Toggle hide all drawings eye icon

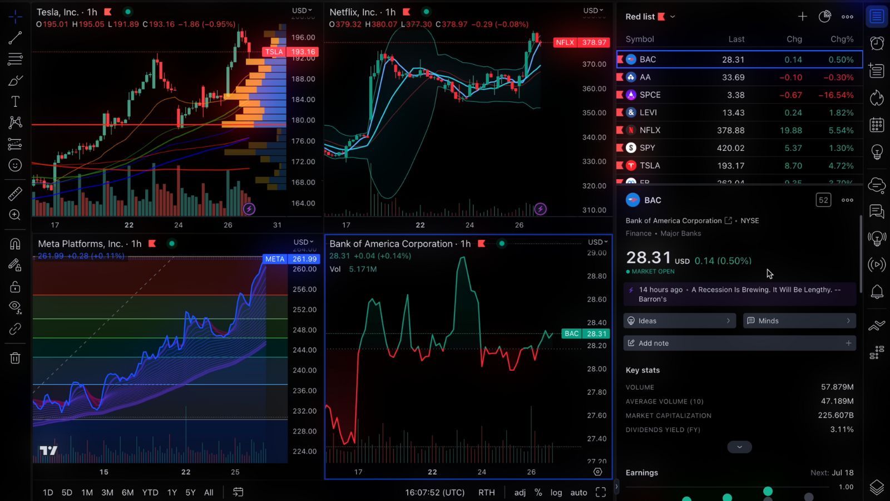[x=15, y=307]
